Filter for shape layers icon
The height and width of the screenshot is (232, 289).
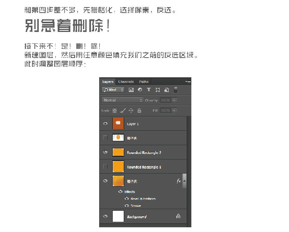click(x=158, y=90)
